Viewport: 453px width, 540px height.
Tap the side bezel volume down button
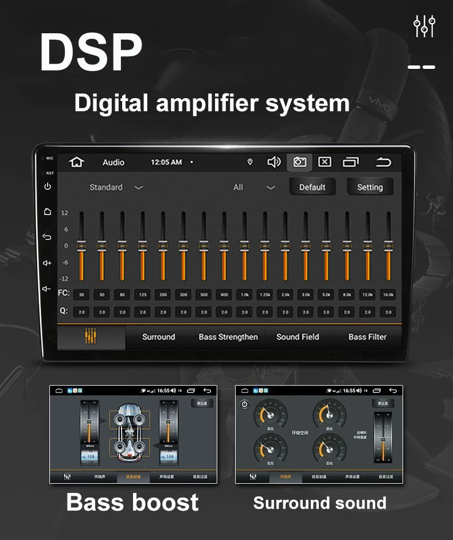click(x=46, y=289)
